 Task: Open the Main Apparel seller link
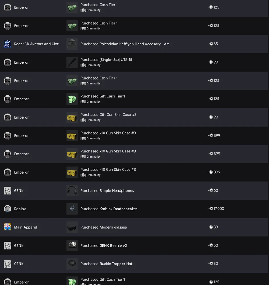[25, 227]
